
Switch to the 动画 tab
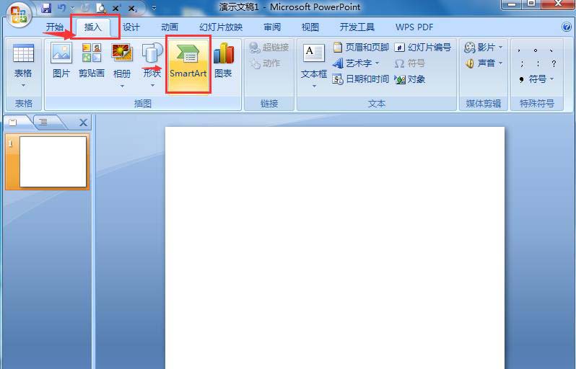[170, 27]
